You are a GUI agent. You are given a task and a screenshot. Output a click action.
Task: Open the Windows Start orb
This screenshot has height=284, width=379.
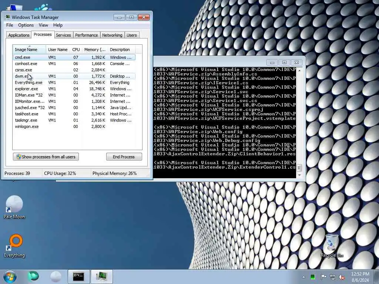pos(10,277)
